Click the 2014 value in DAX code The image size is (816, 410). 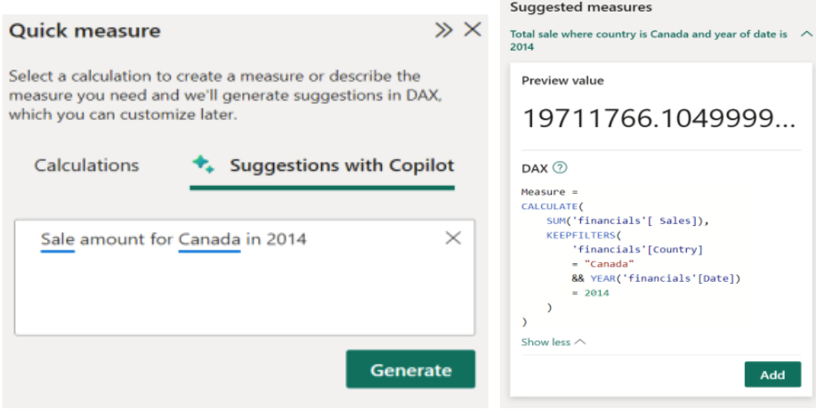(x=596, y=293)
